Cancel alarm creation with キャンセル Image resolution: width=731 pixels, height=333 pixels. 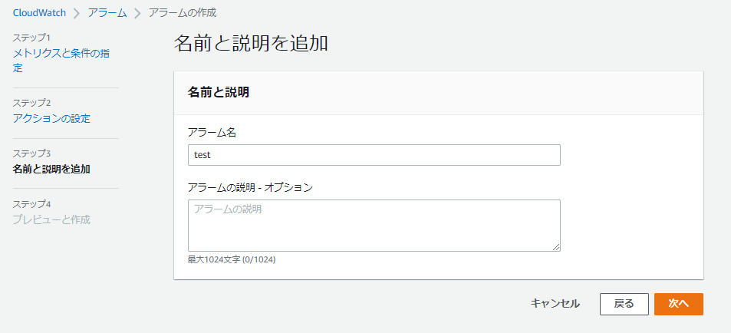(555, 304)
